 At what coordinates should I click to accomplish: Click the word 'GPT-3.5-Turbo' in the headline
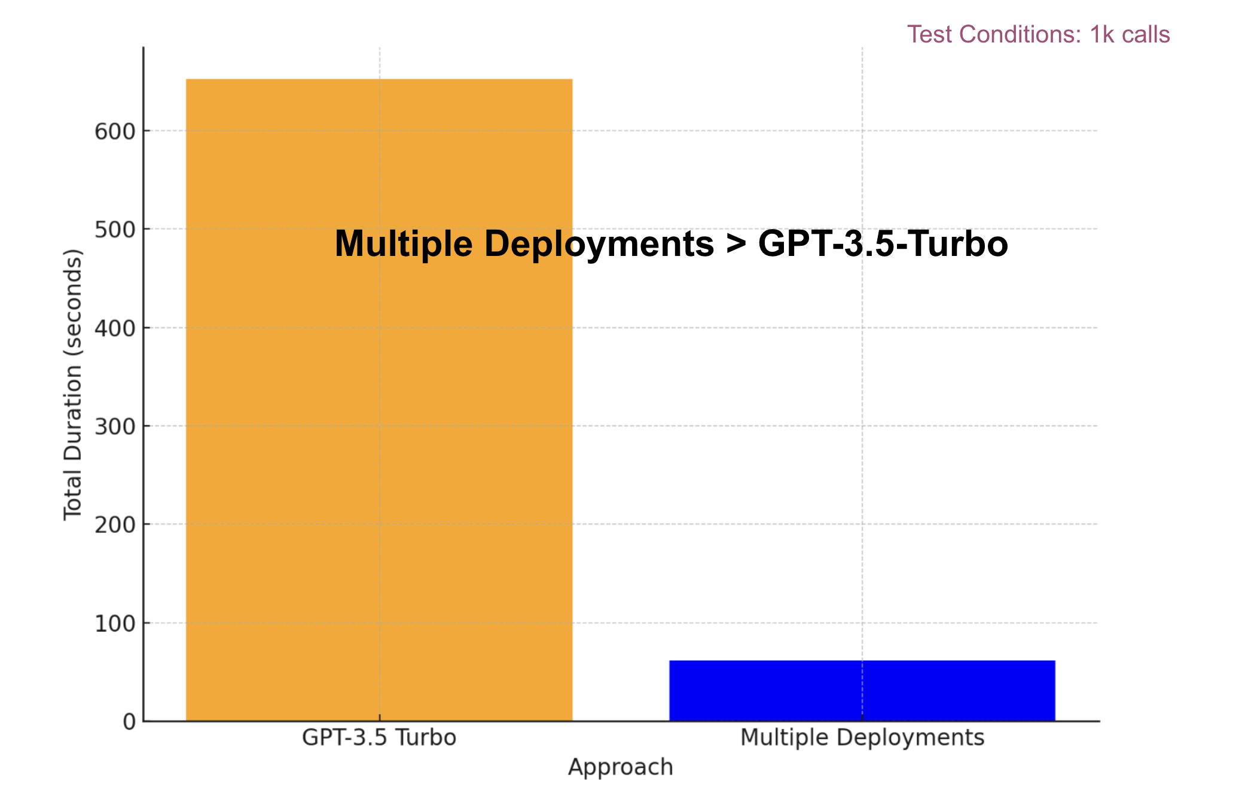[x=883, y=244]
